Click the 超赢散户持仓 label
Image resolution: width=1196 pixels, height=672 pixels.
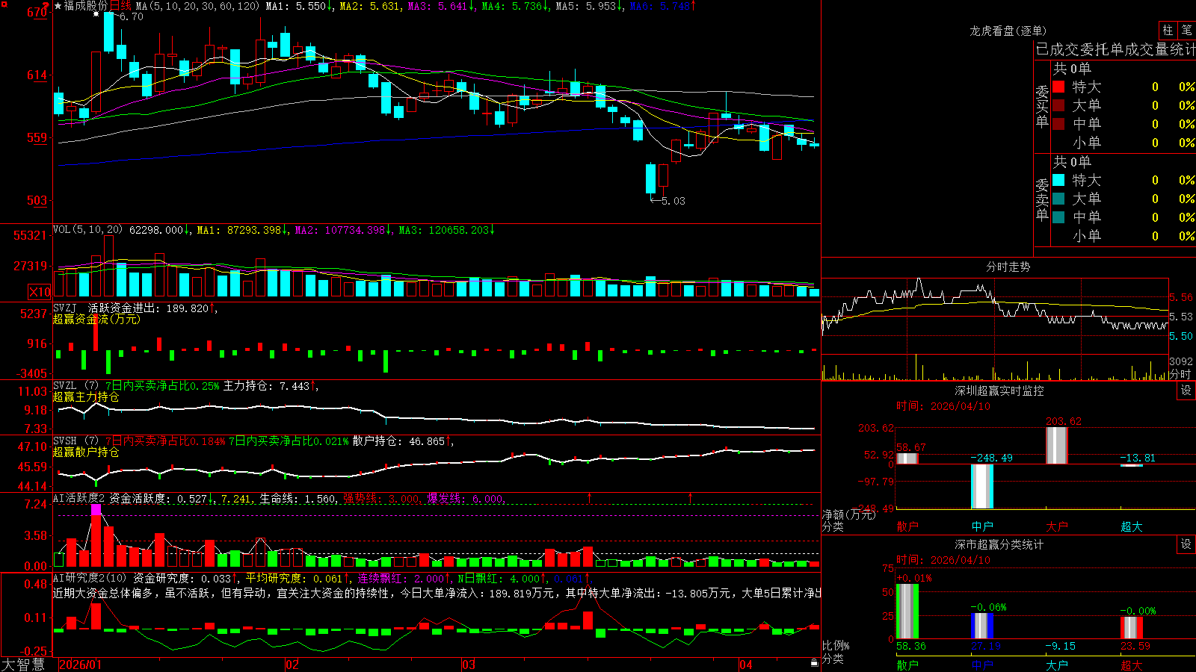click(86, 452)
